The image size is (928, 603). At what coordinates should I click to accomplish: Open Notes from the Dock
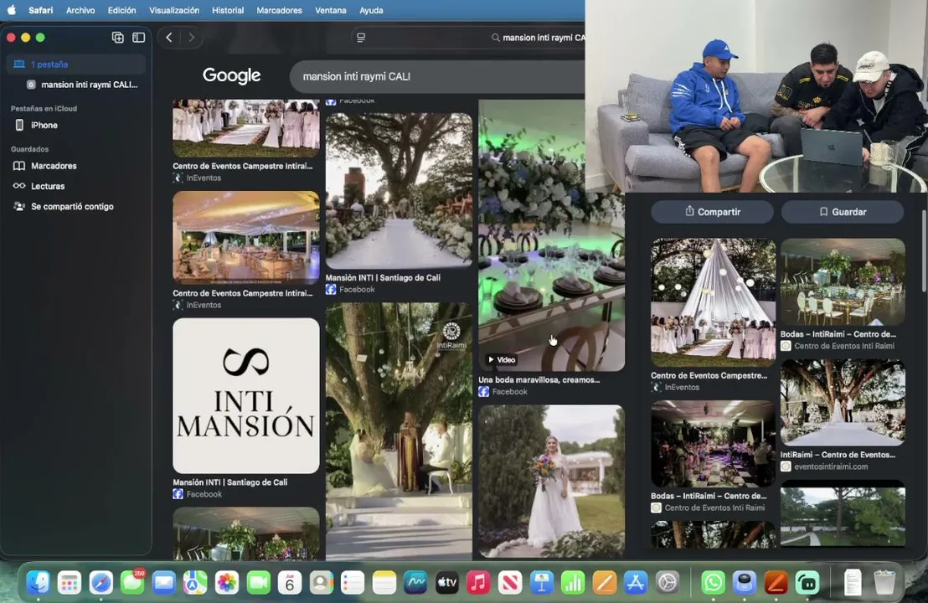coord(384,583)
